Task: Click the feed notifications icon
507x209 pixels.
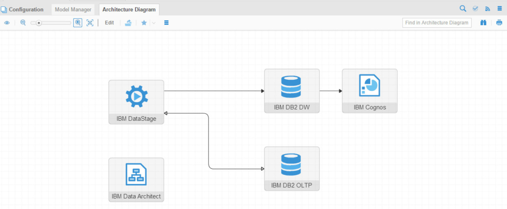Action: point(488,9)
